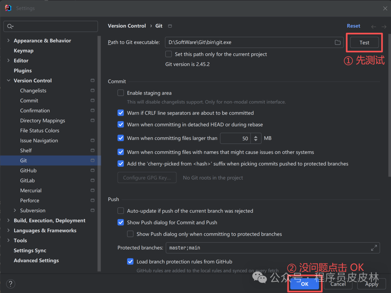This screenshot has width=391, height=293.
Task: Click project-level icon beside Git breadcrumb
Action: tap(170, 26)
